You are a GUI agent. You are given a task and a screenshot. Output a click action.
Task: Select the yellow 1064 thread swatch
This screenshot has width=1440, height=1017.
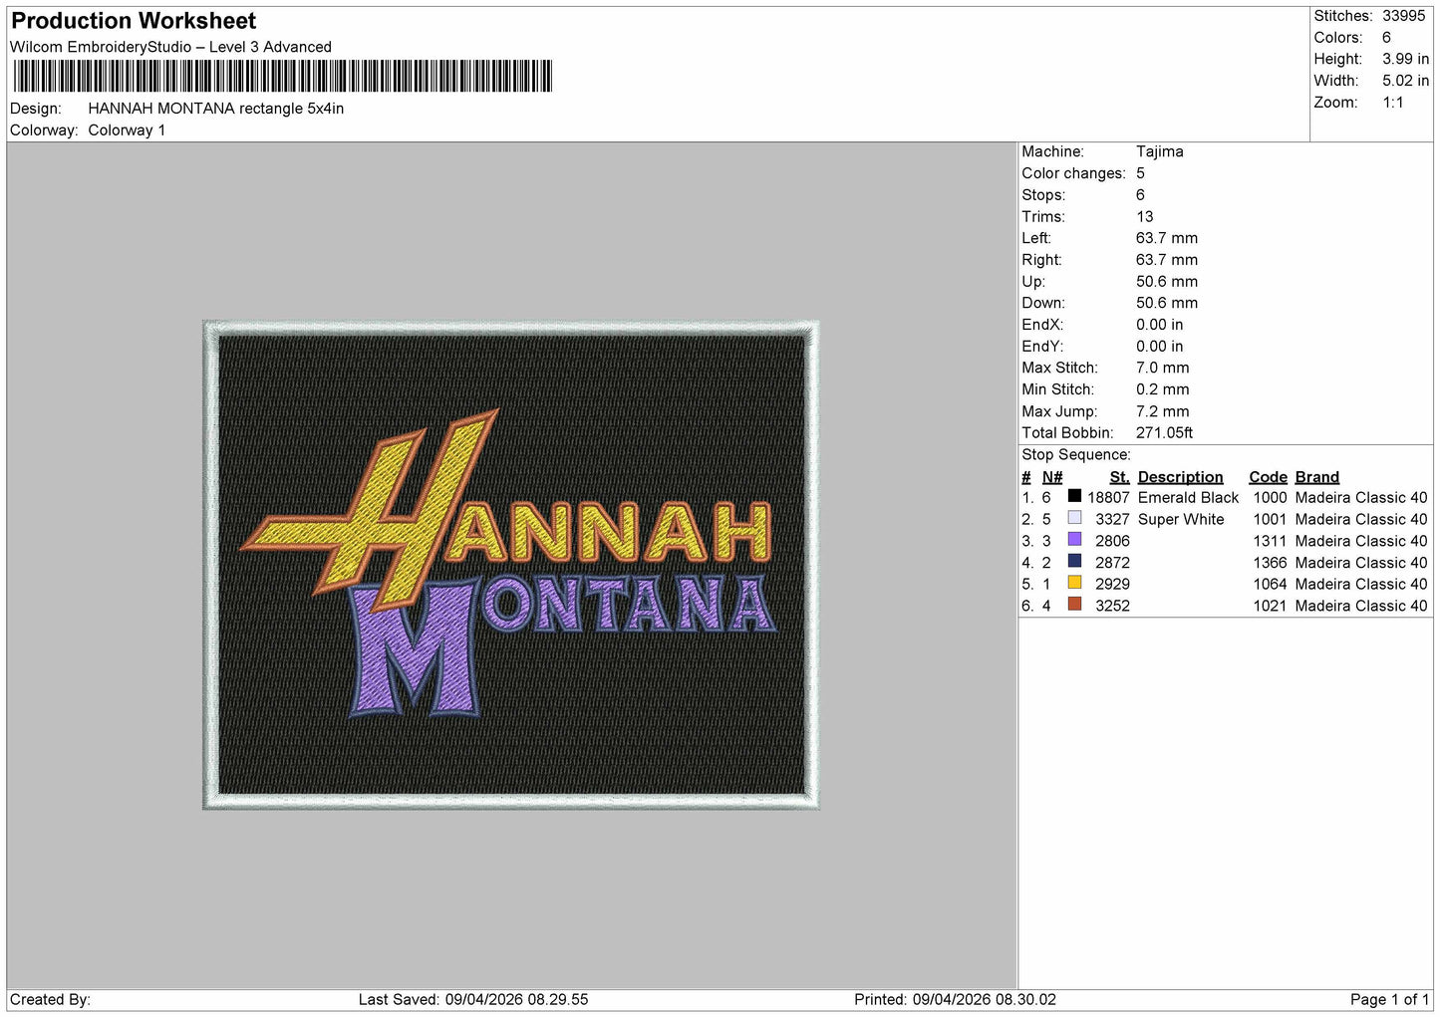[1074, 583]
